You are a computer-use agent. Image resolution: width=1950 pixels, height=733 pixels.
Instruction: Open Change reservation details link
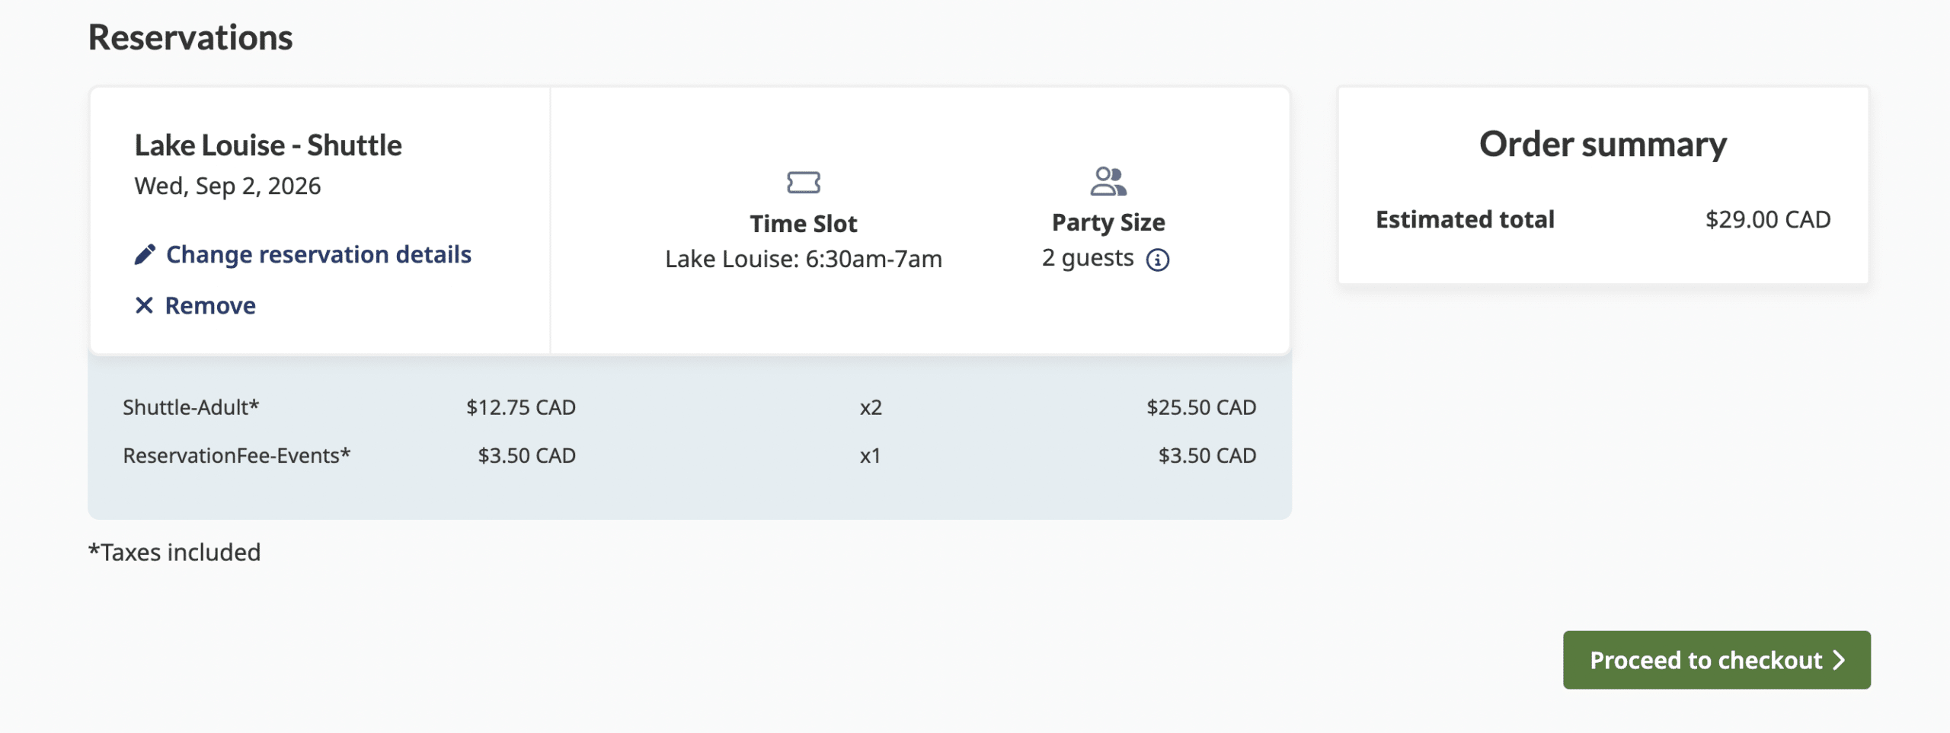pos(318,254)
